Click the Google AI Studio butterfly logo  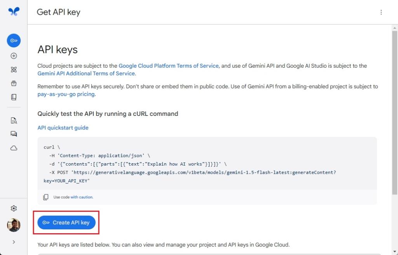click(14, 12)
